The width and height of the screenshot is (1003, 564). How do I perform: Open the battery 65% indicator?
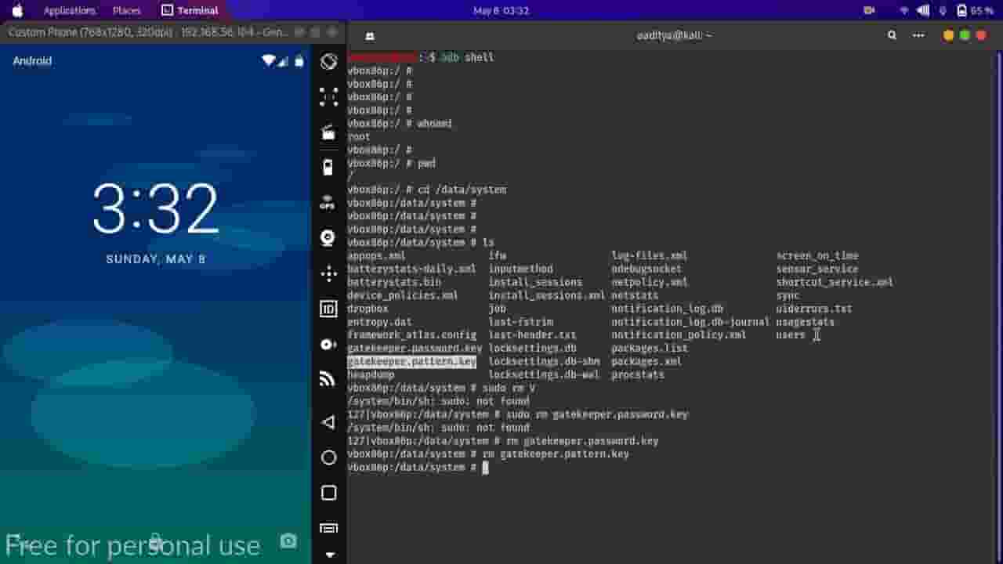pos(975,11)
